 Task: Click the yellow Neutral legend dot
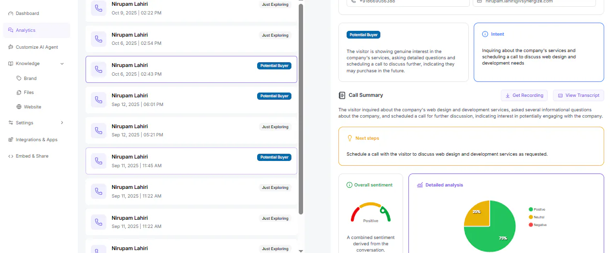(x=531, y=217)
